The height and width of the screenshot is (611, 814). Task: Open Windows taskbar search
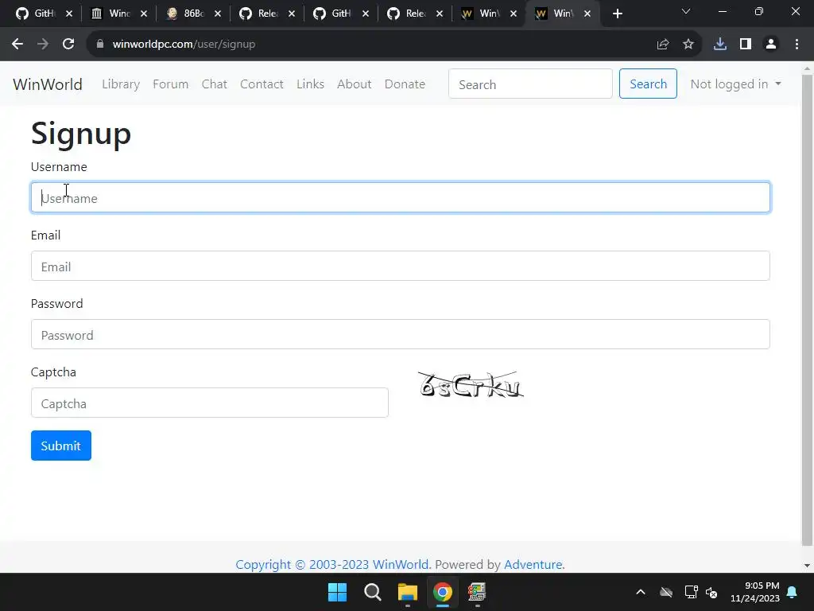coord(373,592)
